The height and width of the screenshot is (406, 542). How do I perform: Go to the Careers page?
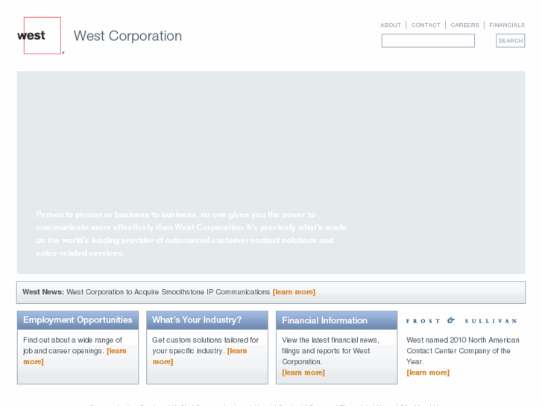click(x=465, y=25)
